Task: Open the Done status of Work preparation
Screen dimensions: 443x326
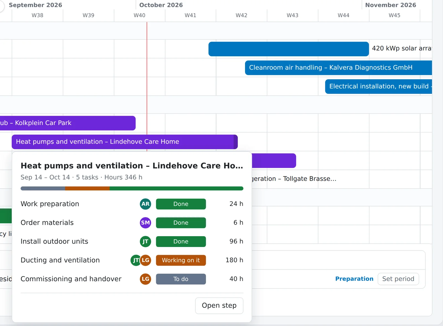Action: 181,204
